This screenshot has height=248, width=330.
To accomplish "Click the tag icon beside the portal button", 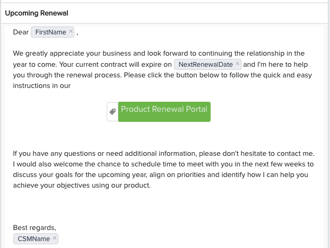I will tap(112, 112).
